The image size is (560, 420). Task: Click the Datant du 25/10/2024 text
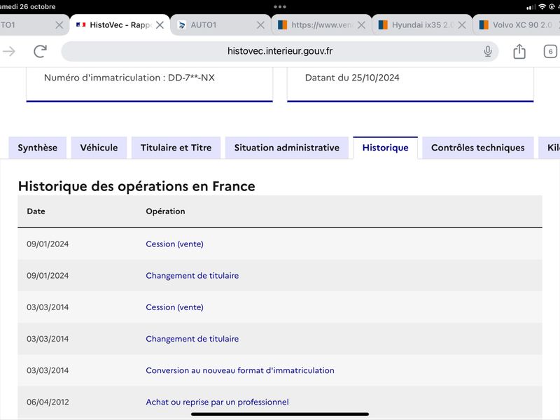352,78
